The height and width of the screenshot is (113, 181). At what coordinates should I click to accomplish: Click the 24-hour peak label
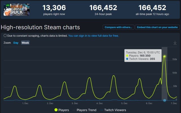[103, 14]
